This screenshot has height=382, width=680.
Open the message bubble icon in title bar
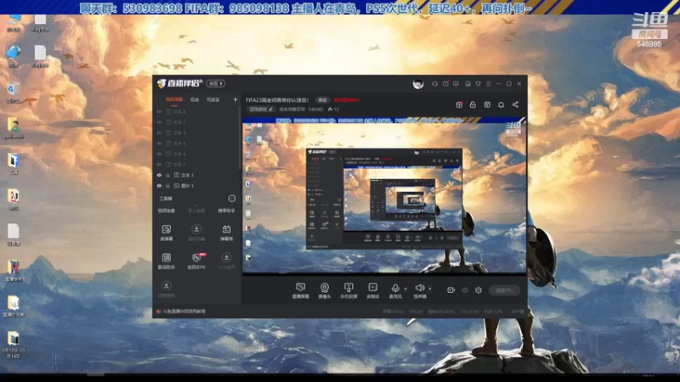456,83
